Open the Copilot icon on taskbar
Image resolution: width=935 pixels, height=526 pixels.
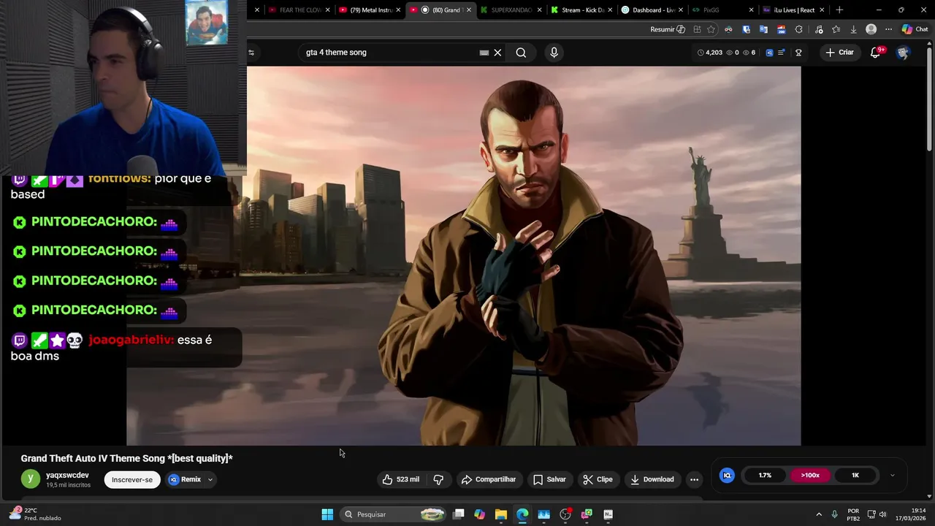point(479,514)
